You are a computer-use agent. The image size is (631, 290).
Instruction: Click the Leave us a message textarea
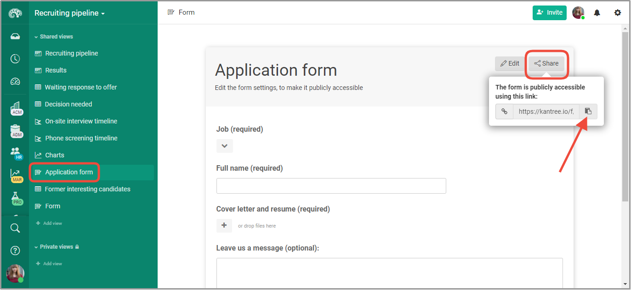pyautogui.click(x=390, y=273)
